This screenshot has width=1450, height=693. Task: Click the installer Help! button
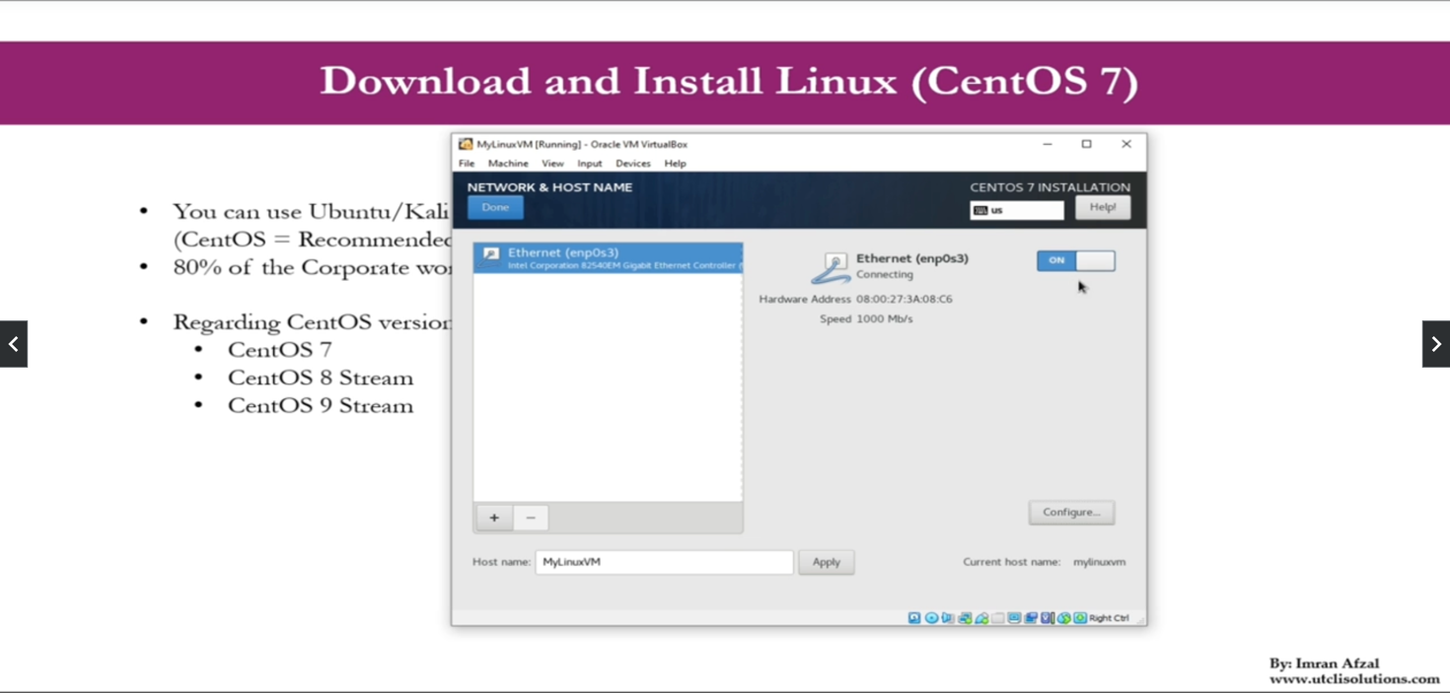(1103, 207)
